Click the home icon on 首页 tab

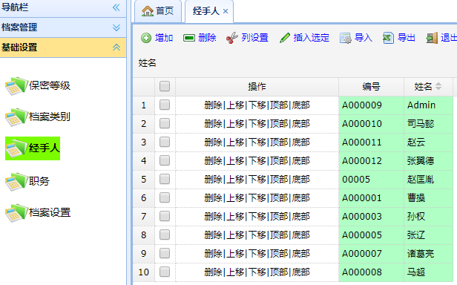click(148, 11)
